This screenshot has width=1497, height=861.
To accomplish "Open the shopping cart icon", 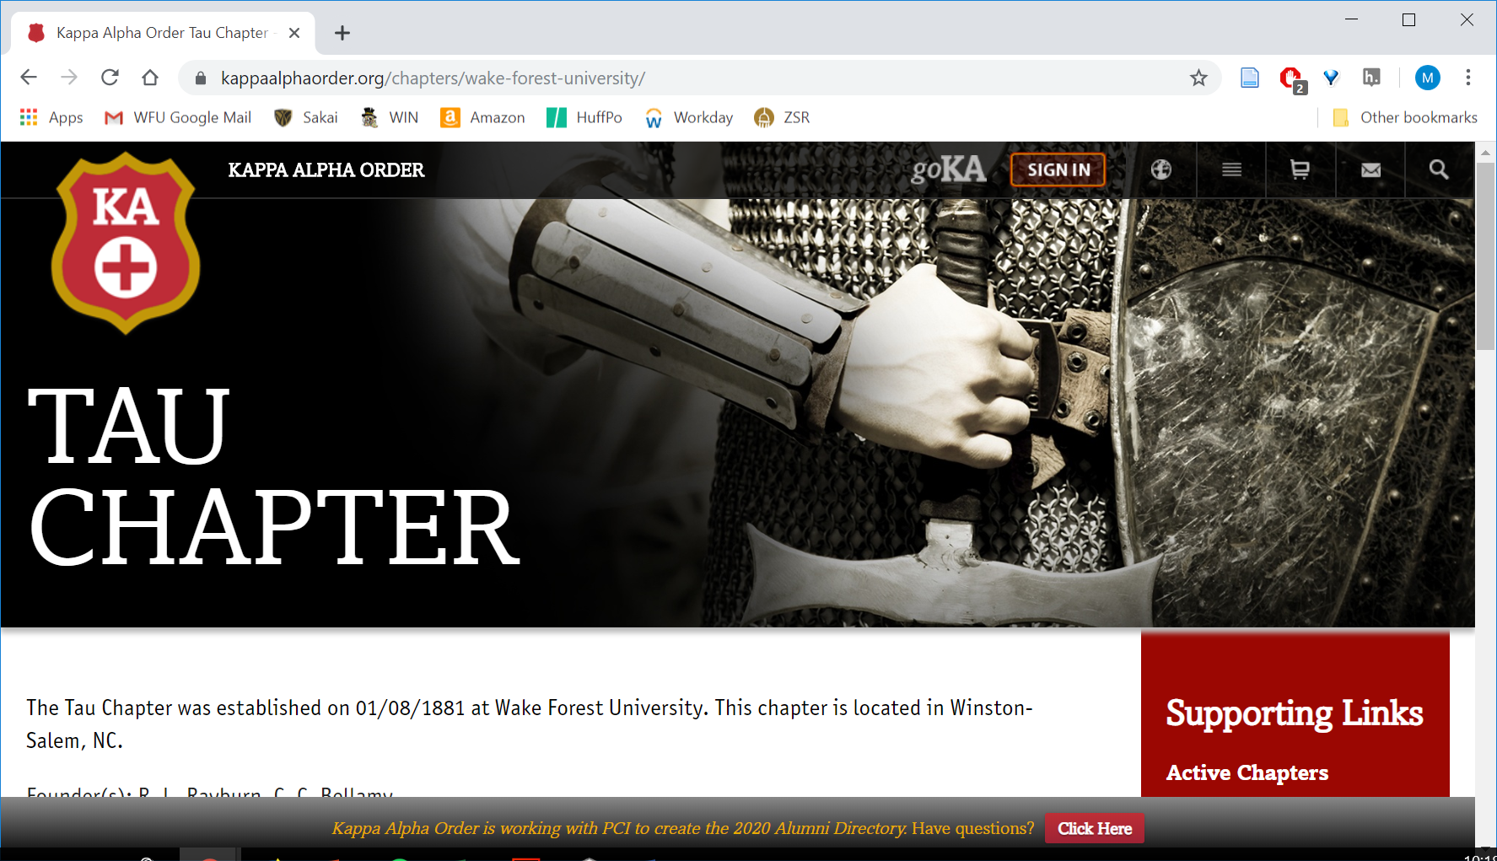I will point(1300,170).
